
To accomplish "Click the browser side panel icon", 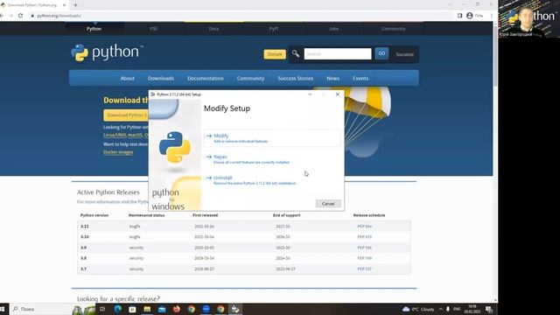I will pos(459,16).
